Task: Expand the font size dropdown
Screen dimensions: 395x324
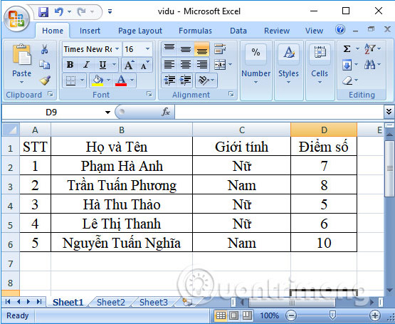Action: click(x=148, y=49)
